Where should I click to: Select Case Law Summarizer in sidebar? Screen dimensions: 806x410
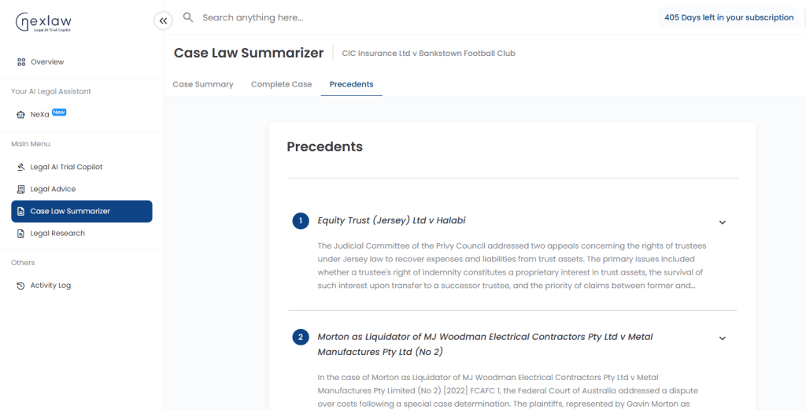[82, 211]
